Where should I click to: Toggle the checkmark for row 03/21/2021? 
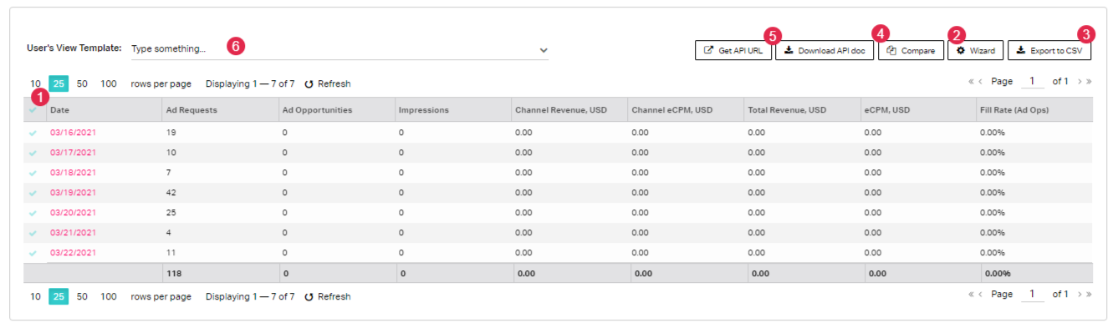[x=33, y=233]
